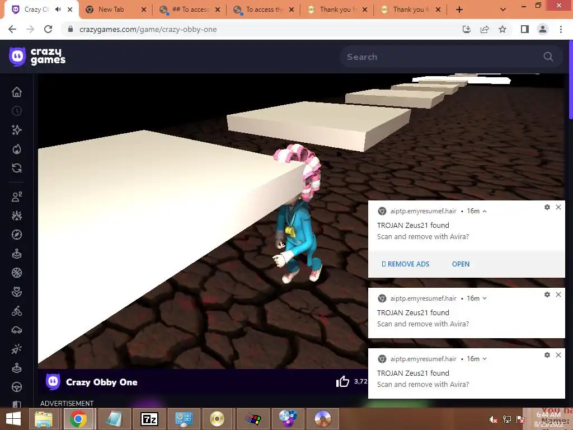Open 7-Zip from the taskbar
The width and height of the screenshot is (573, 430).
point(149,419)
